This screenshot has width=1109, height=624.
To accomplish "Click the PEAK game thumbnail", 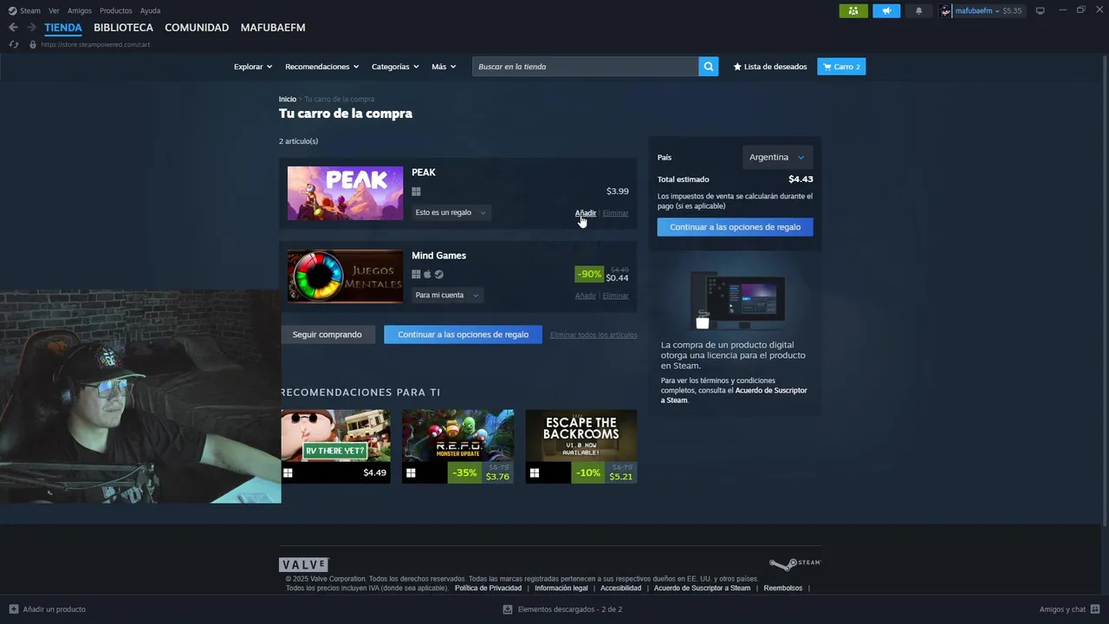I will click(x=345, y=193).
